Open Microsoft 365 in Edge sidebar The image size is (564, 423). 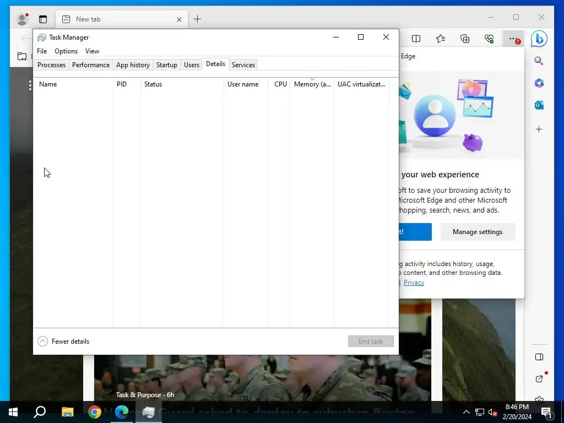(539, 83)
